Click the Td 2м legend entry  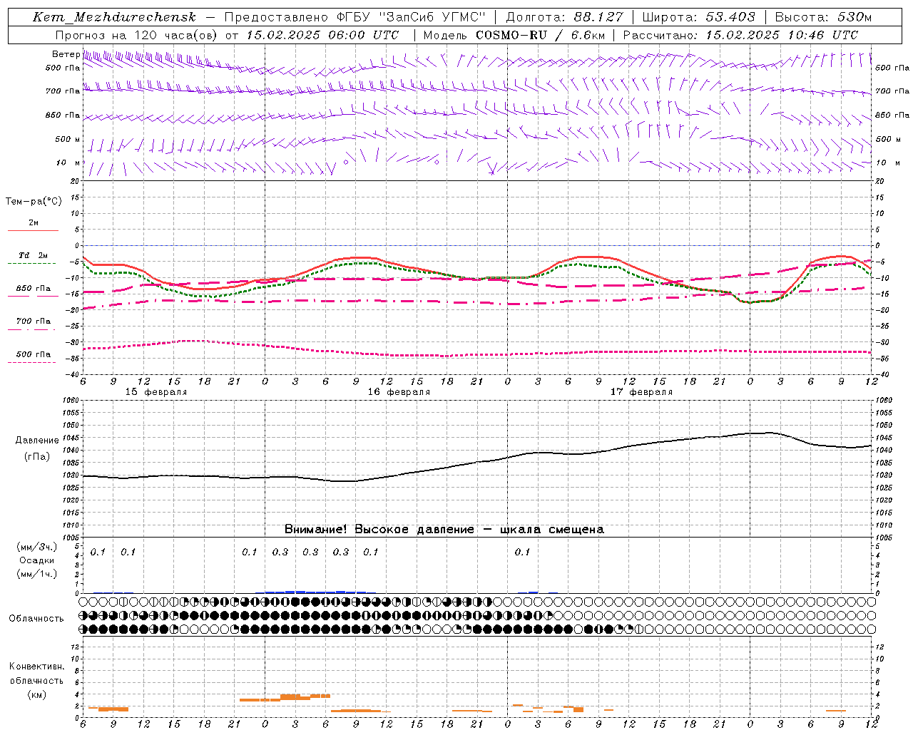point(33,255)
